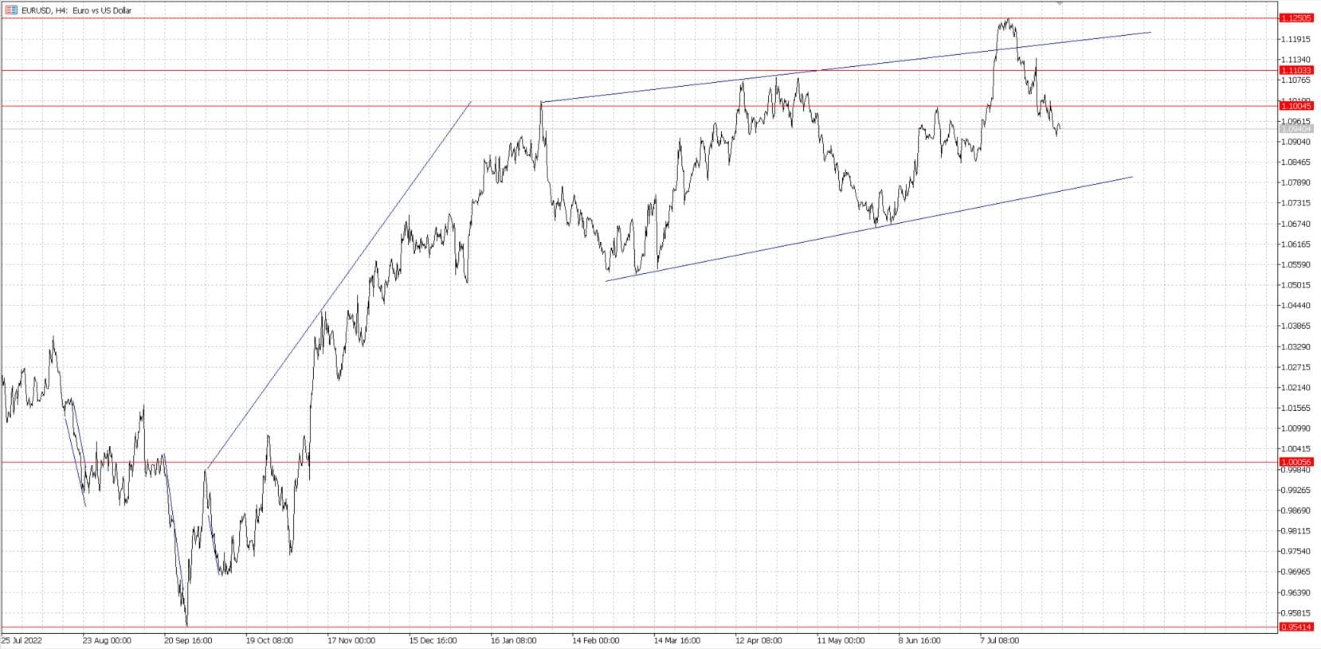Click the gray chart shift triangle marker
Screen dimensions: 1321x649
point(1059,3)
